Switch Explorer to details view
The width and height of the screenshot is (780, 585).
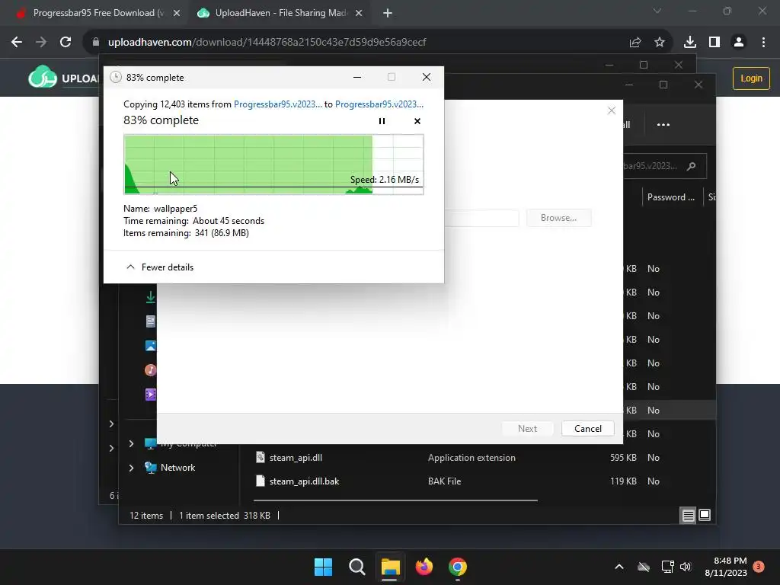pos(688,516)
